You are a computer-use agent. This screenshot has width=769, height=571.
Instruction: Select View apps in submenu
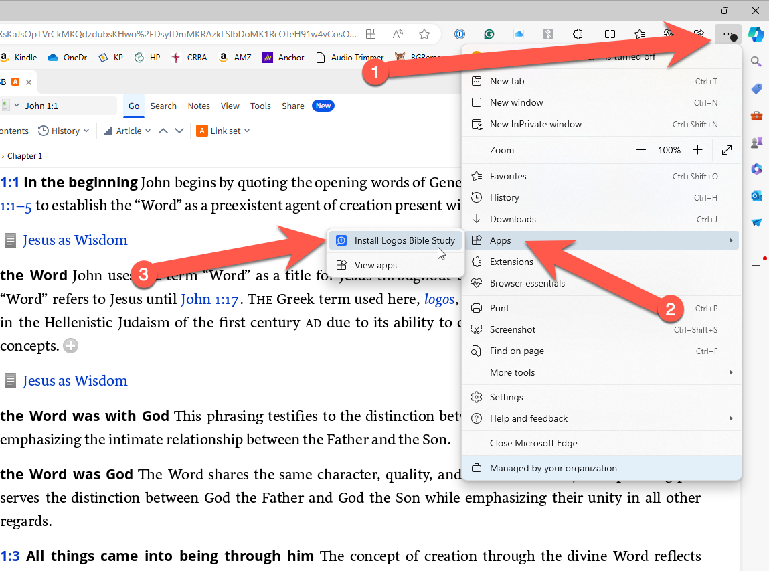click(396, 265)
